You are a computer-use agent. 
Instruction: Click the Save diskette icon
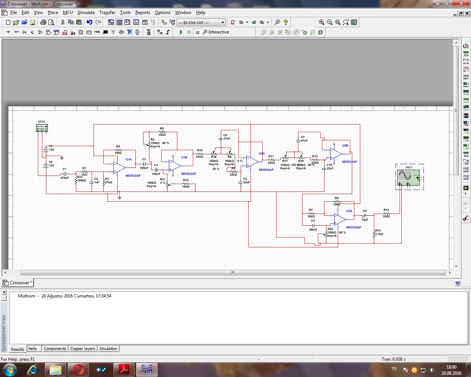32,22
